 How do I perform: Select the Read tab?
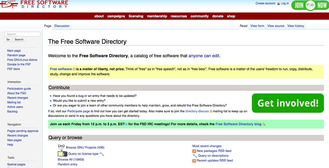[244, 26]
